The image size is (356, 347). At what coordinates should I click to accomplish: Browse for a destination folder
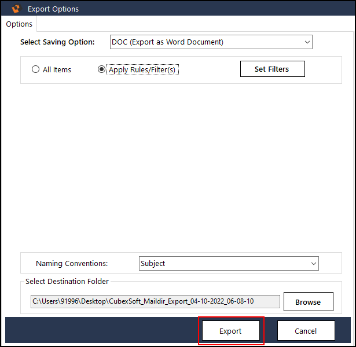(308, 302)
